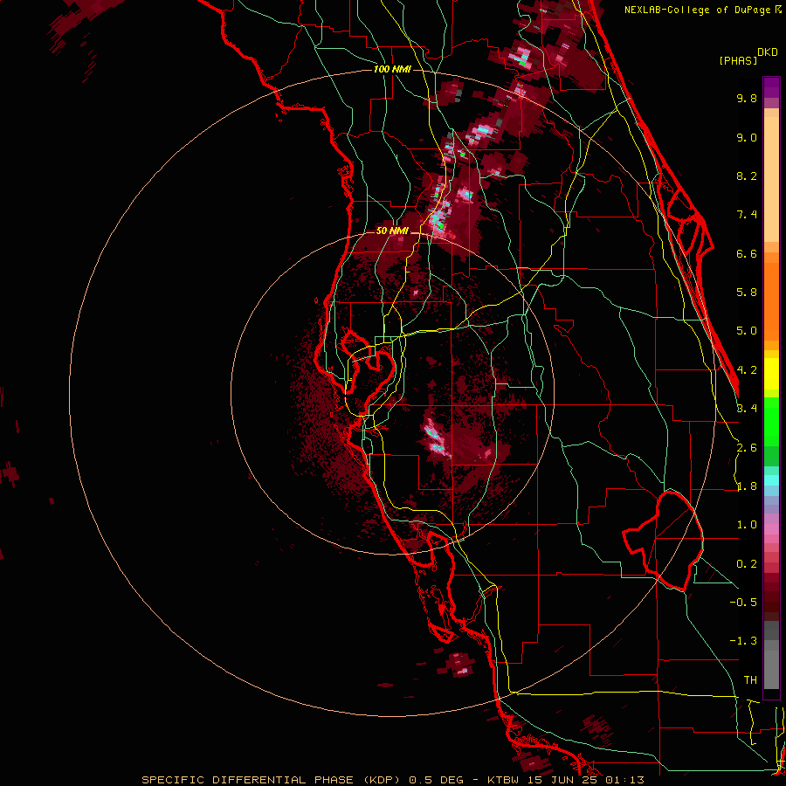Image resolution: width=786 pixels, height=786 pixels.
Task: Click the DKD unit label above legend
Action: coord(768,52)
